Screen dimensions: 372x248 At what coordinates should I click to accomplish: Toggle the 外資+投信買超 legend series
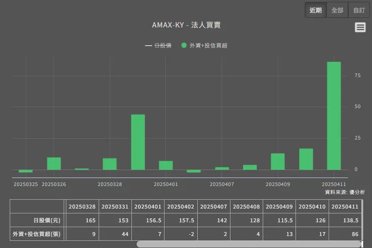coord(204,45)
